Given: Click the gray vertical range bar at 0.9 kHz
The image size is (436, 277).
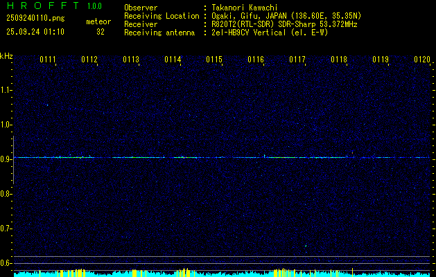Looking at the screenshot, I should (x=13, y=160).
